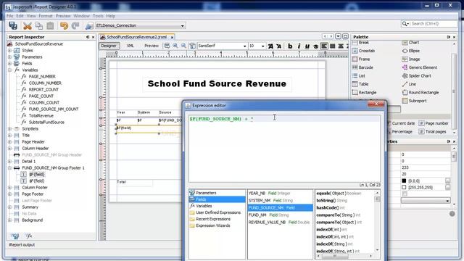Click the Designer view button

[x=109, y=46]
